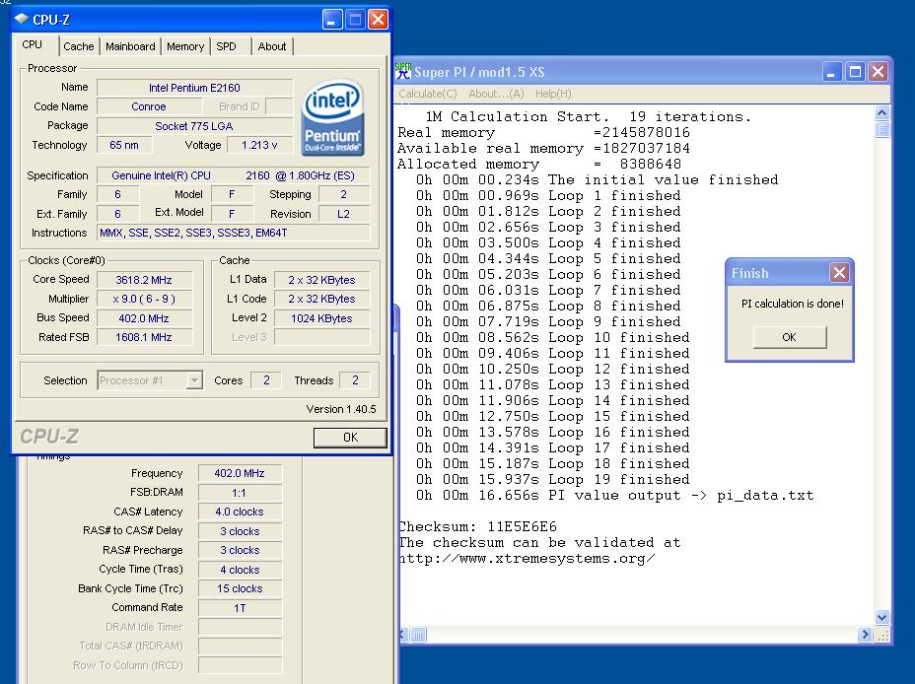Click the Command Rate 1T value
Viewport: 915px width, 684px height.
pos(240,608)
